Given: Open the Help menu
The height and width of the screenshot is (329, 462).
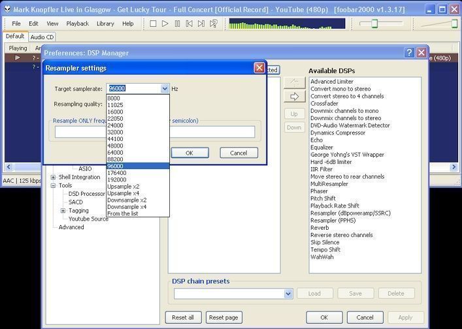Looking at the screenshot, I should click(x=128, y=23).
